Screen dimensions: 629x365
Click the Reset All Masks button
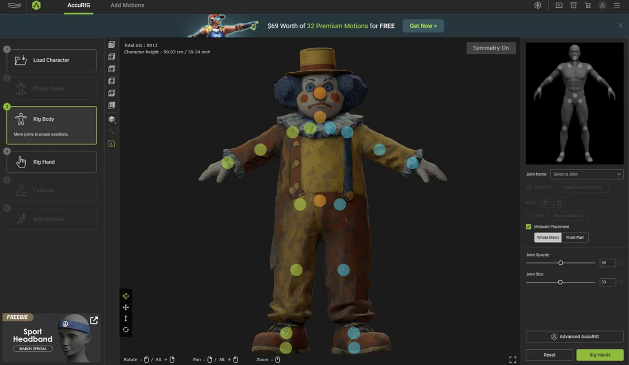click(568, 216)
